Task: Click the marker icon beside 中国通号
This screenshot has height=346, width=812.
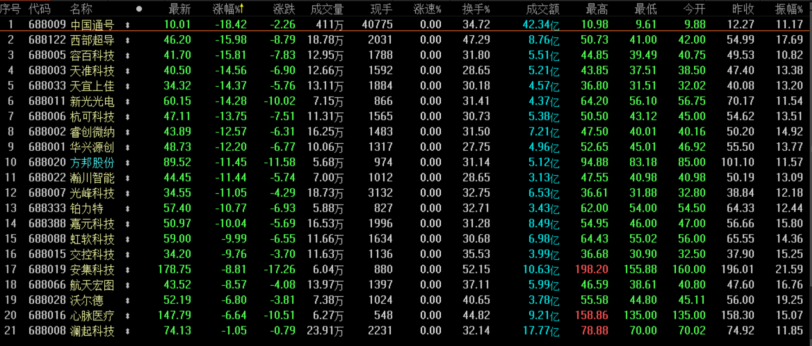Action: [x=127, y=25]
